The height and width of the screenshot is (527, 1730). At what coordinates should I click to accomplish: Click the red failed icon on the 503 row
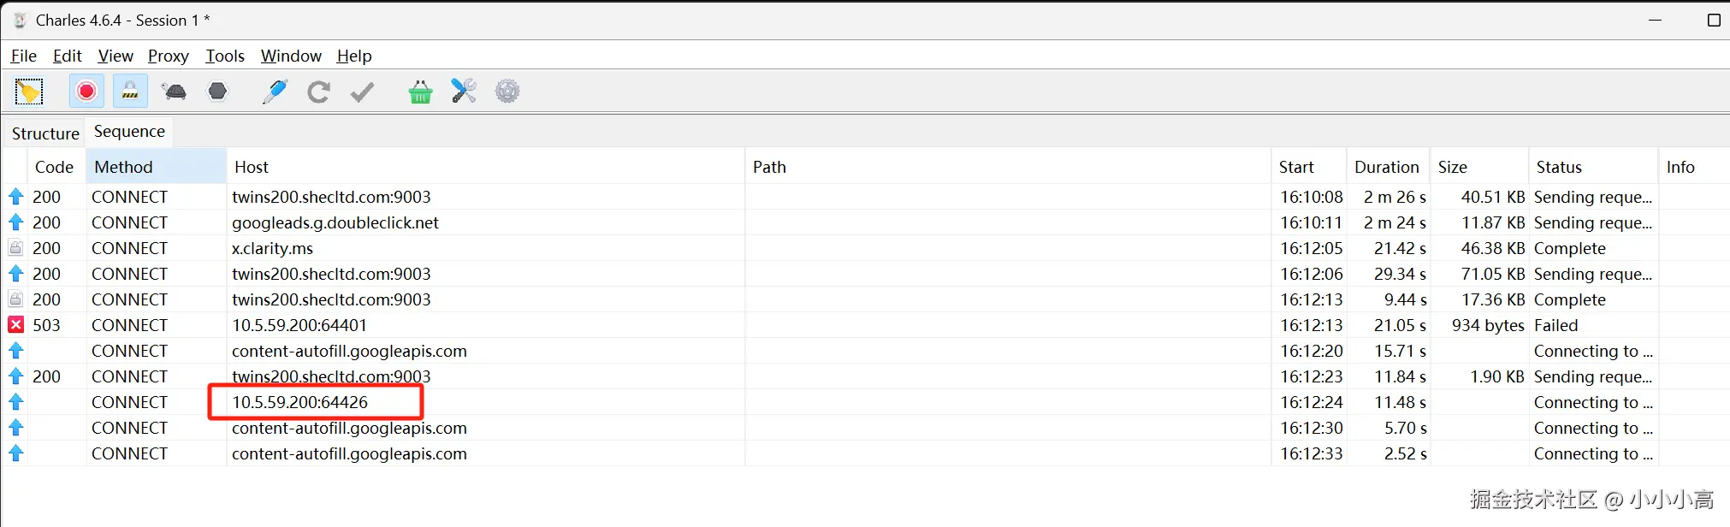coord(16,325)
